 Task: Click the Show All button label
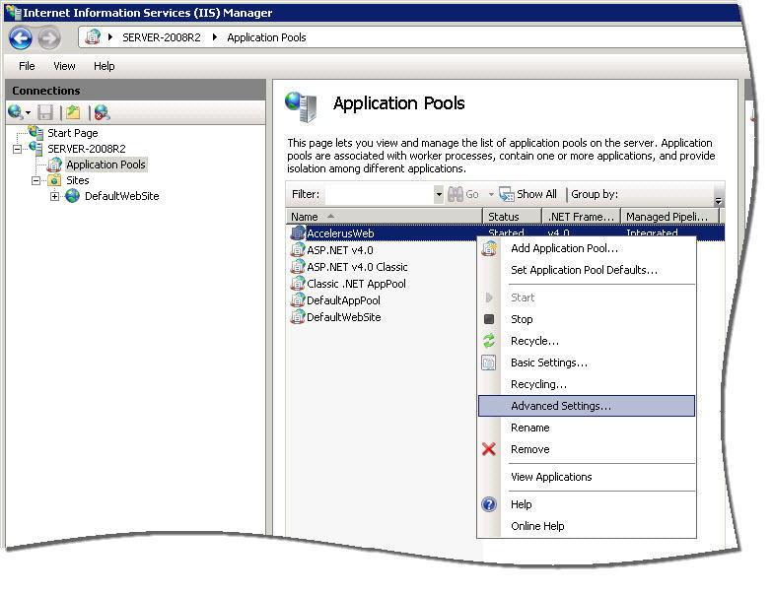pyautogui.click(x=536, y=194)
